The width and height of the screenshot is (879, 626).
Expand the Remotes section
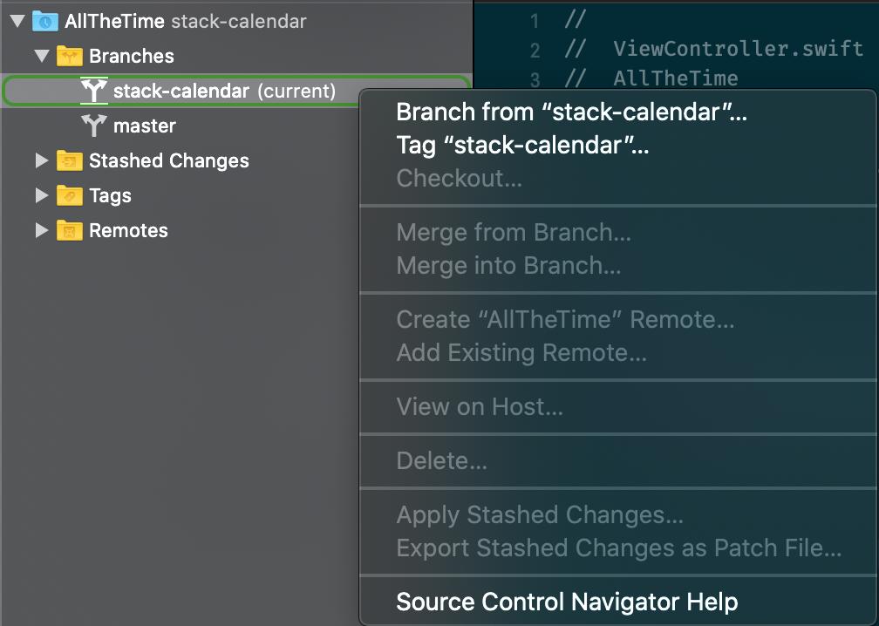[42, 230]
